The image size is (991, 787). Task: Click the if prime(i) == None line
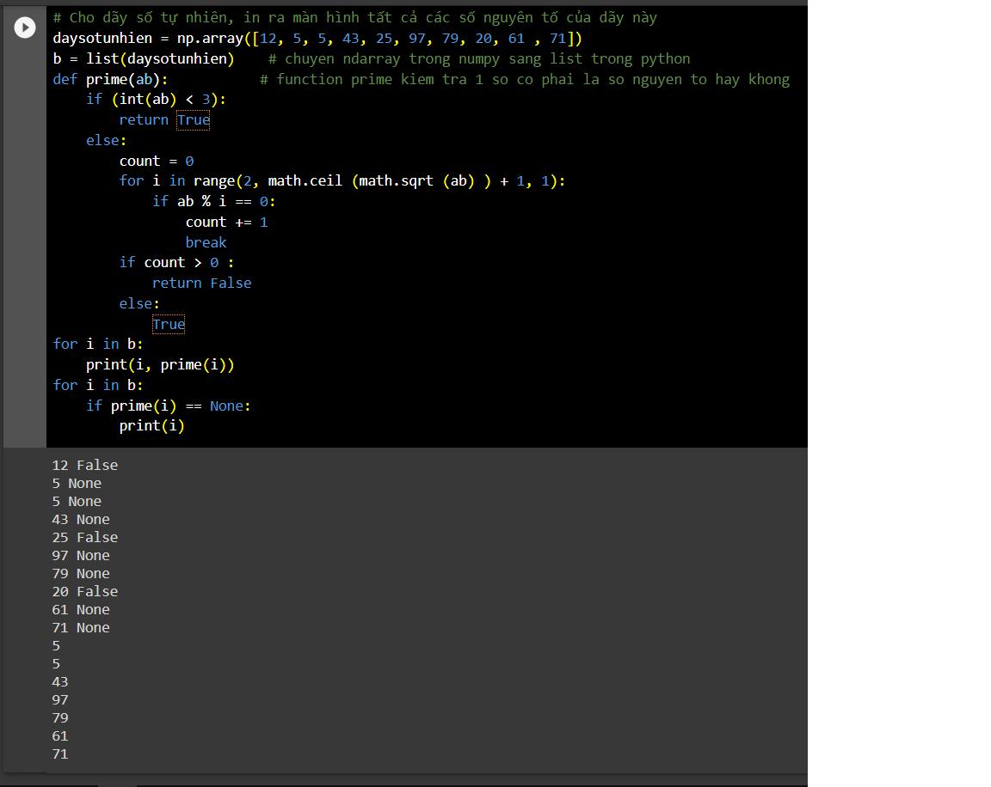pos(168,406)
